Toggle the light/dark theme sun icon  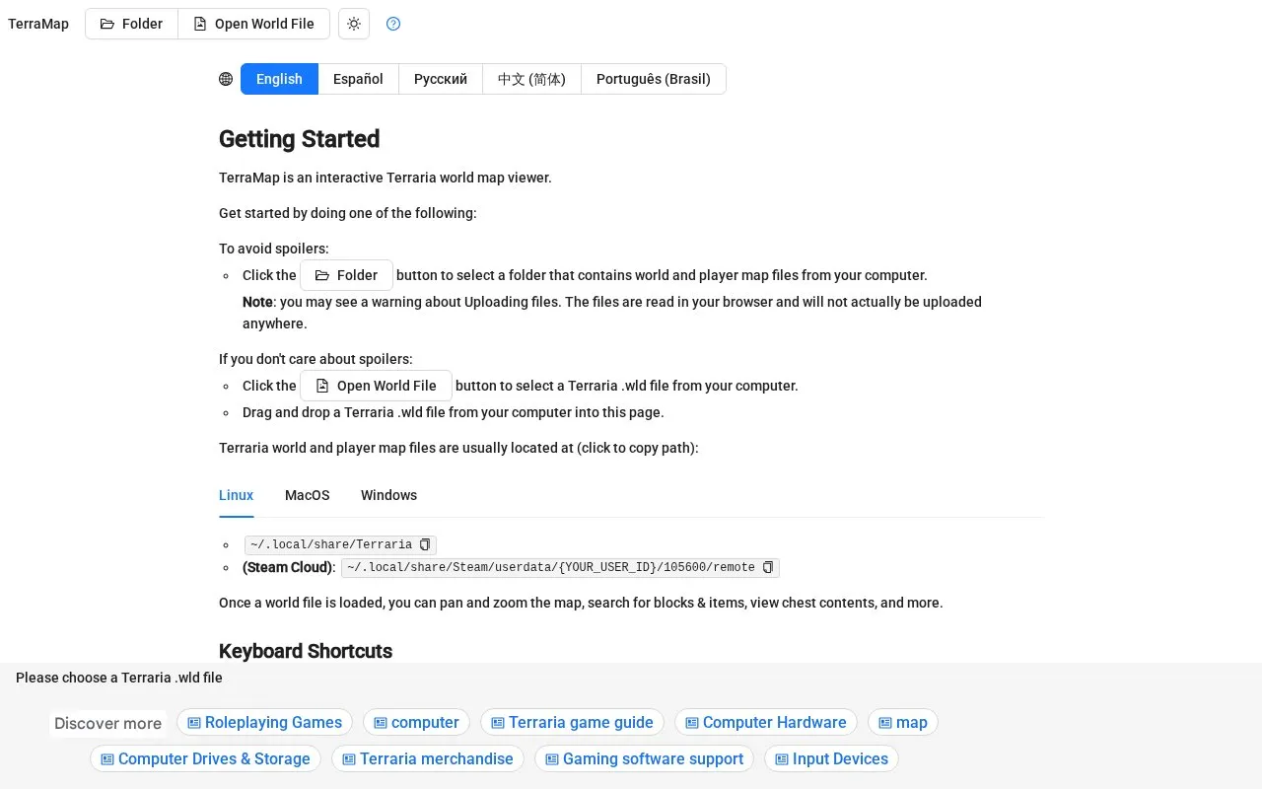(354, 24)
